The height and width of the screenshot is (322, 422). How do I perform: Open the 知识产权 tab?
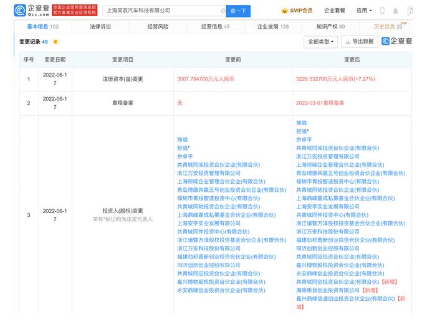pos(330,27)
